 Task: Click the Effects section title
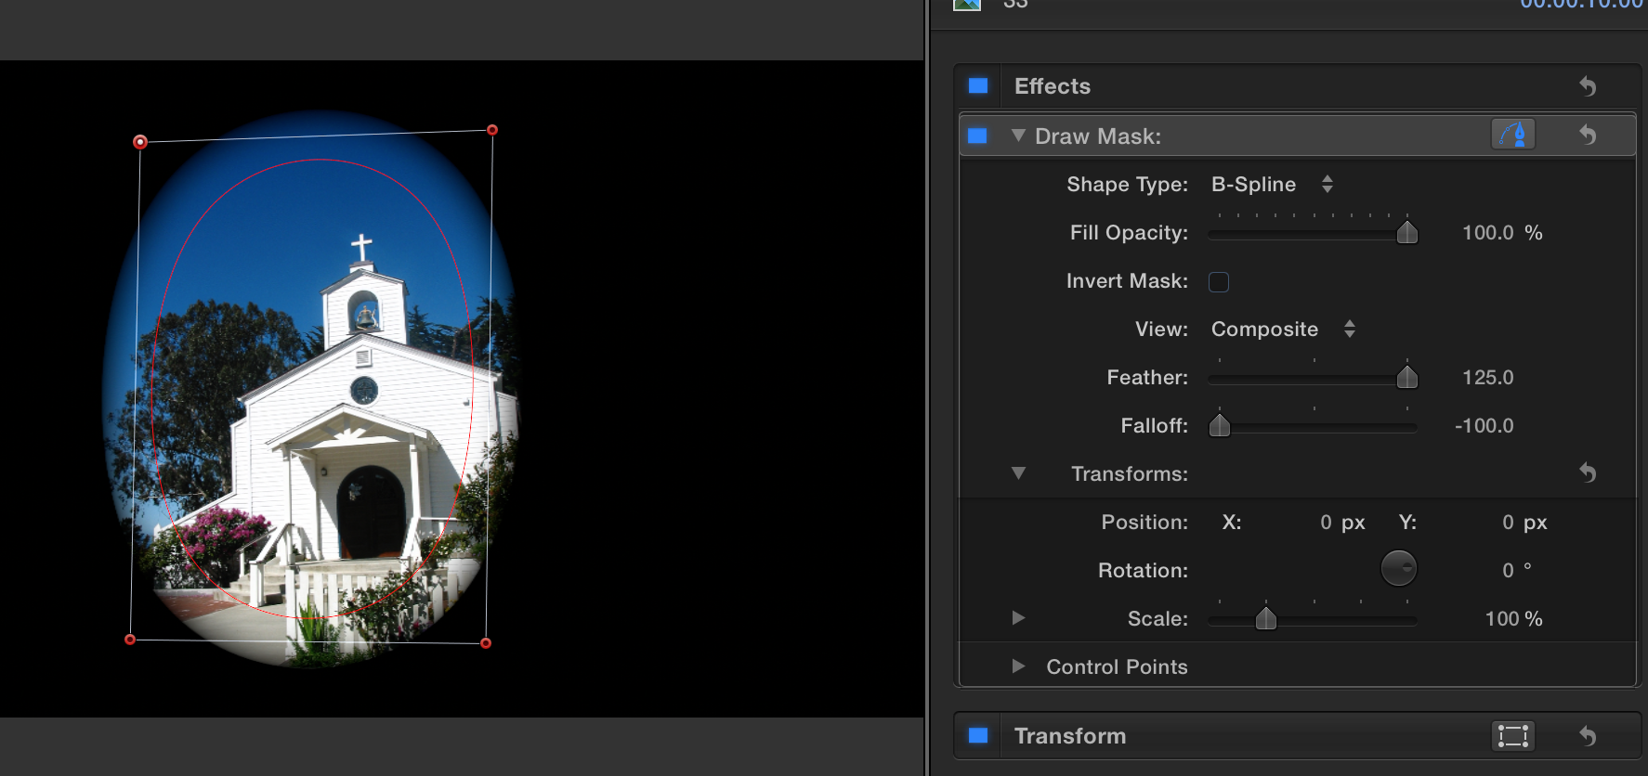point(1053,86)
